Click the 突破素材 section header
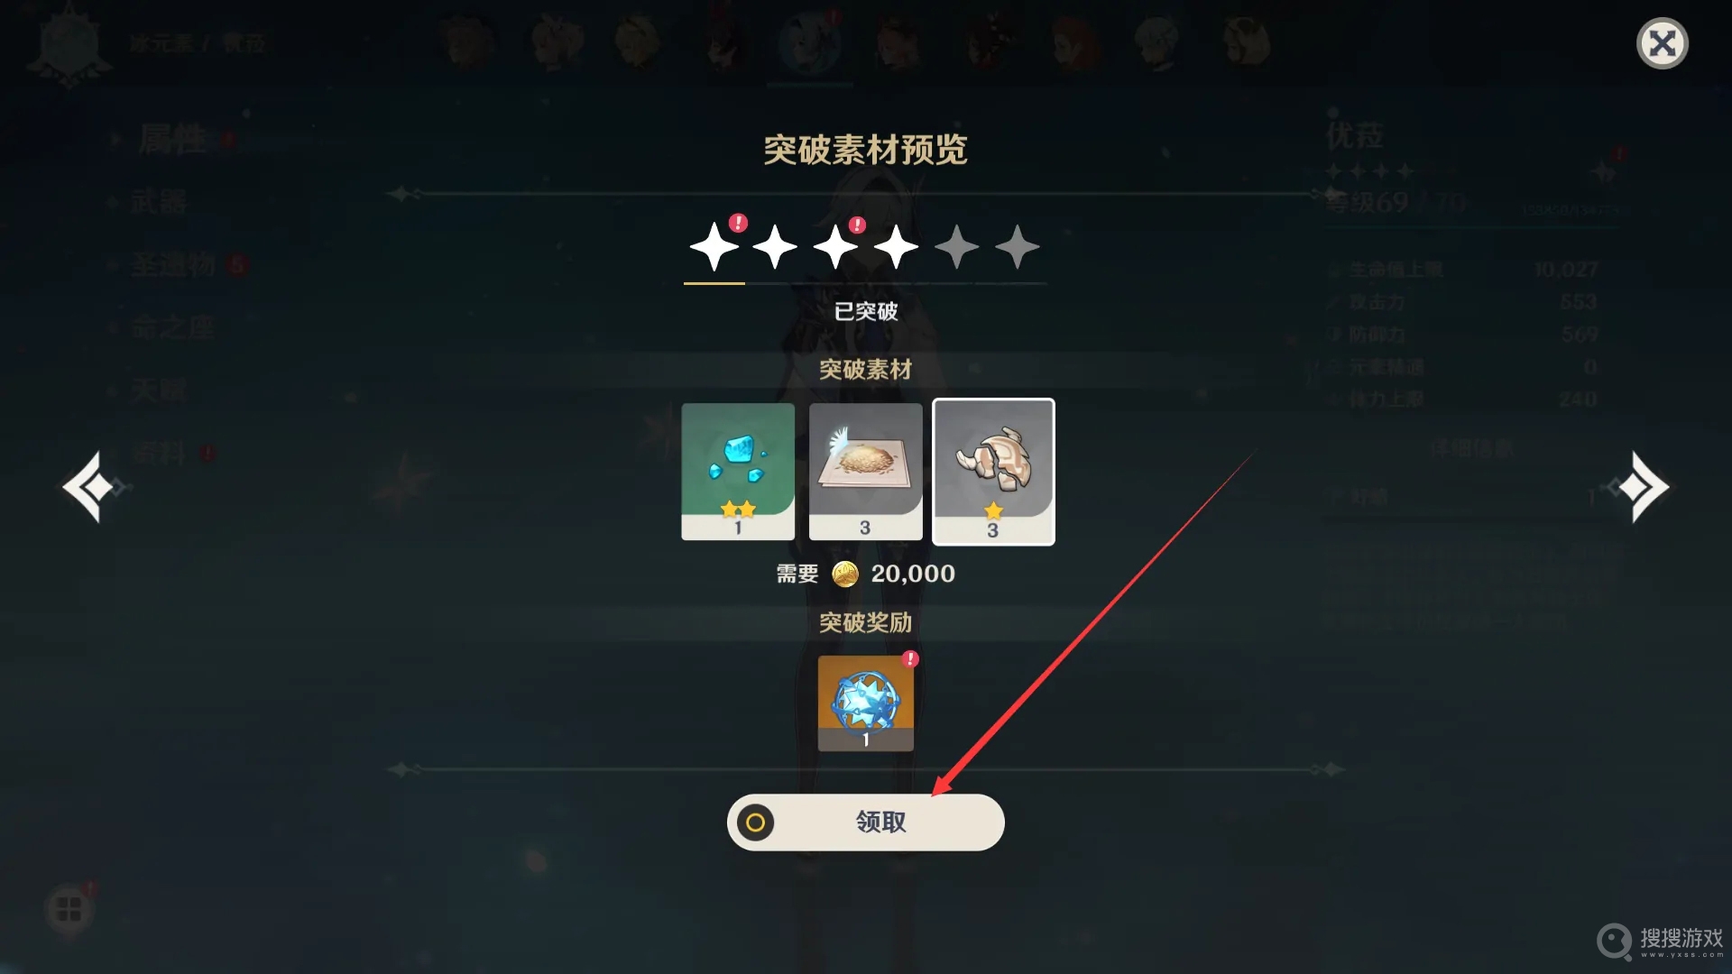 coord(865,369)
